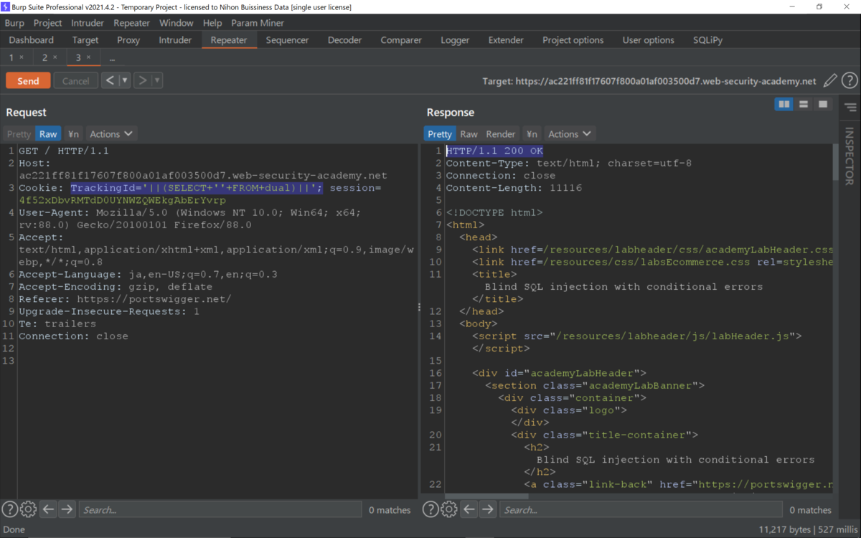Screen dimensions: 861x538
Task: Go back with the left history arrow
Action: pyautogui.click(x=110, y=80)
